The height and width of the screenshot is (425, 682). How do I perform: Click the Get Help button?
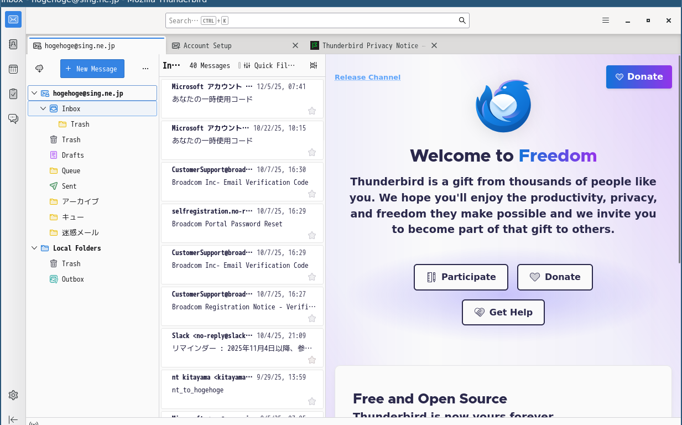(503, 312)
